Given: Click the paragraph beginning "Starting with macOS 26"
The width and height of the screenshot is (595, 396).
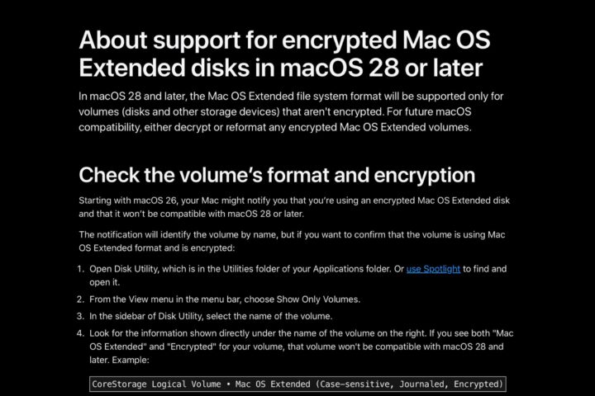Looking at the screenshot, I should 294,207.
